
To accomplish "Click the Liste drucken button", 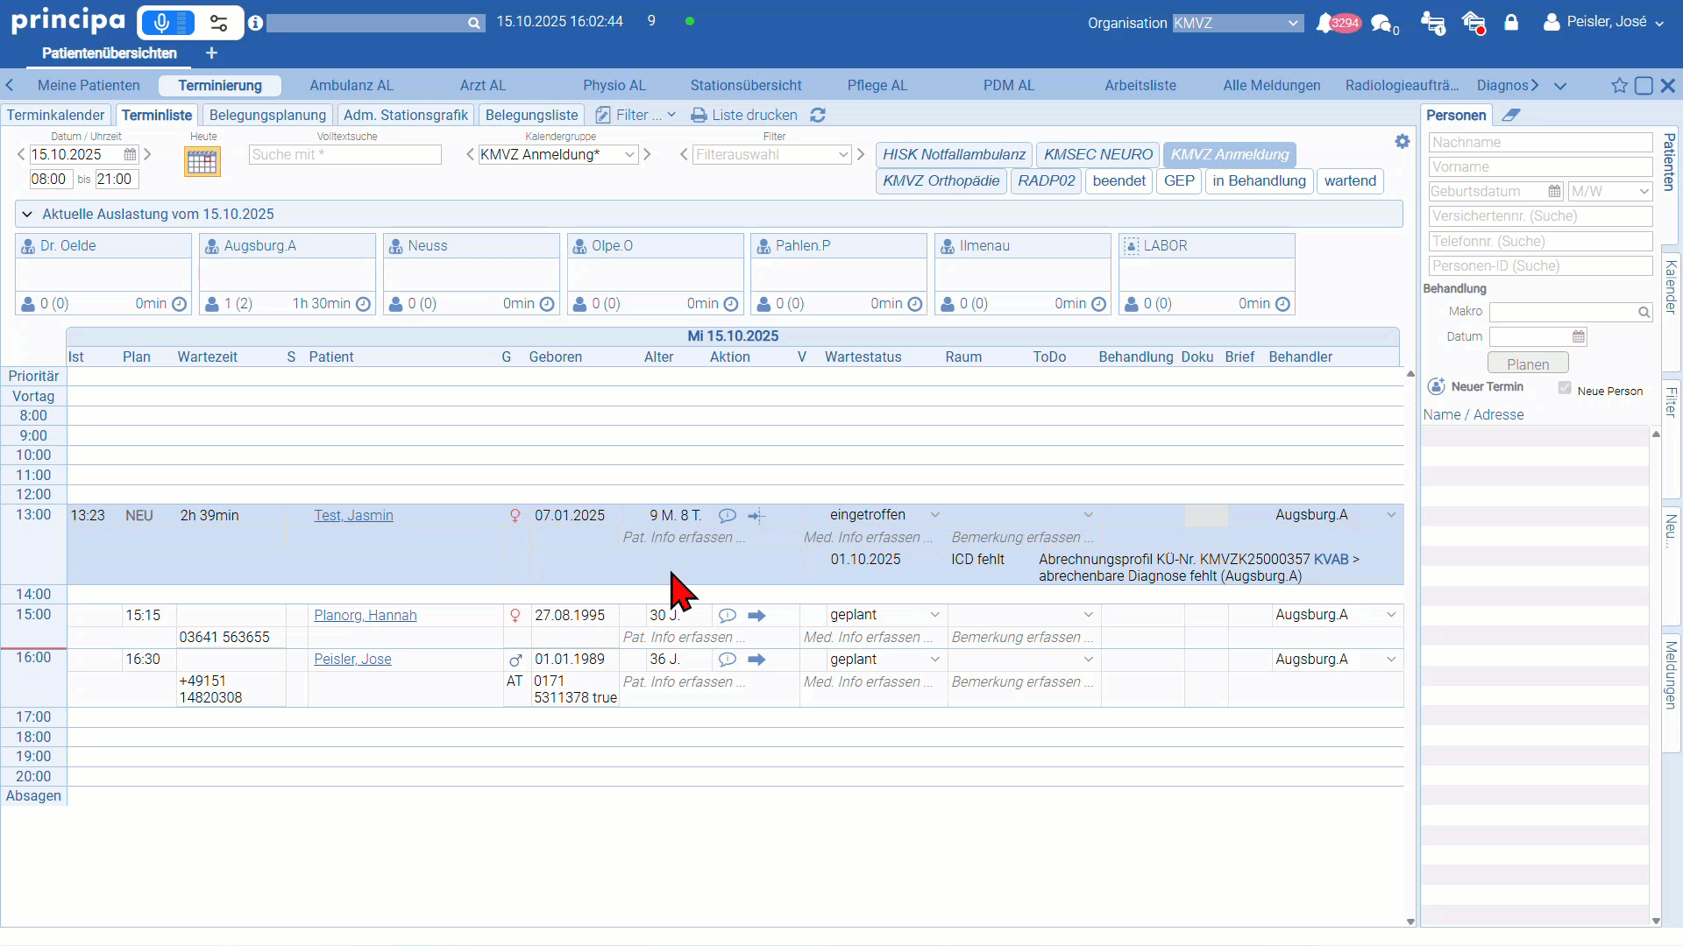I will pos(744,115).
